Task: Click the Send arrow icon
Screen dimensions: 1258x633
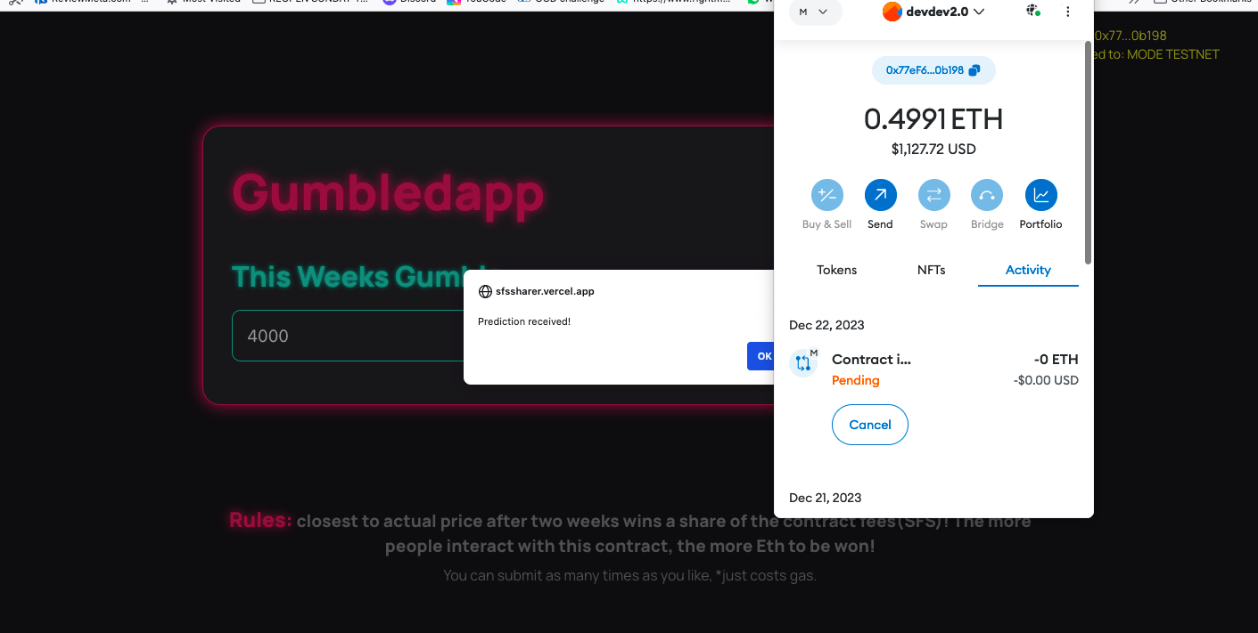Action: (x=880, y=195)
